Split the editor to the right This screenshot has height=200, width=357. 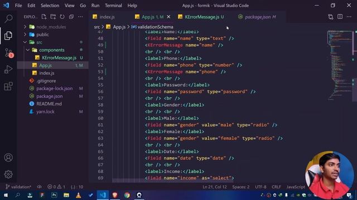point(340,17)
